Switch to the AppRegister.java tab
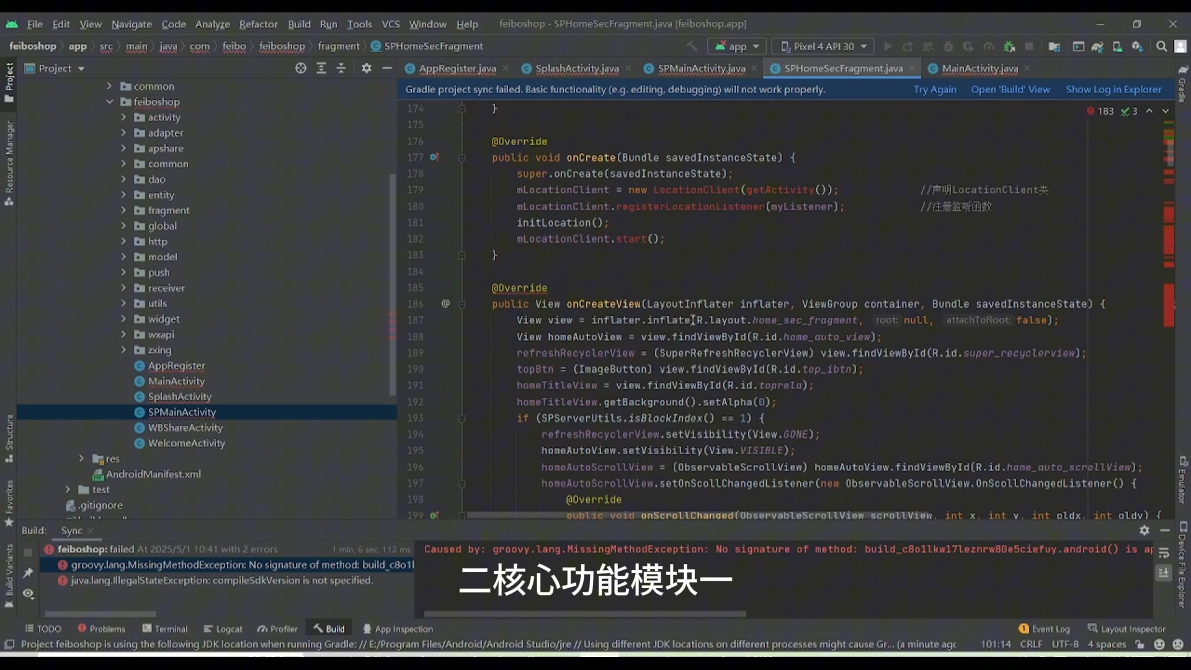1191x670 pixels. [457, 68]
